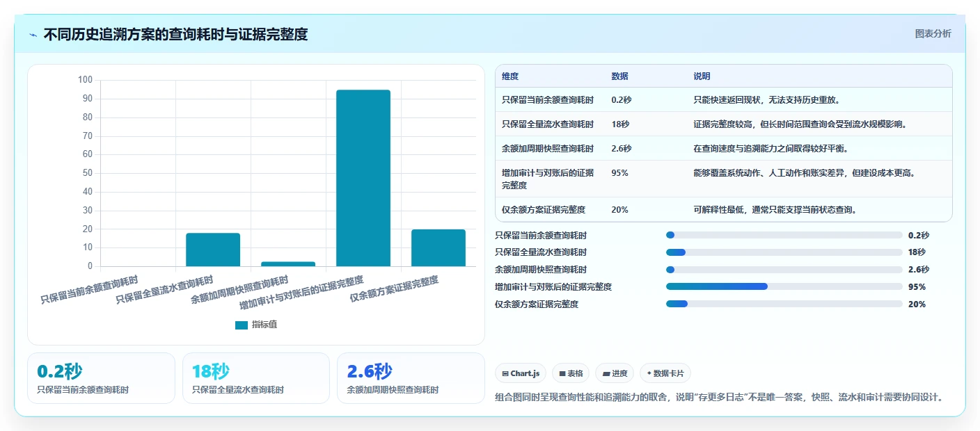Click the lightning icon beside the title

pos(33,35)
